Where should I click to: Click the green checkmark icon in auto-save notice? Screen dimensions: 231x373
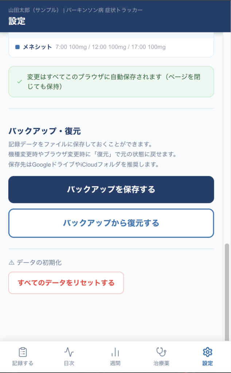click(x=20, y=82)
